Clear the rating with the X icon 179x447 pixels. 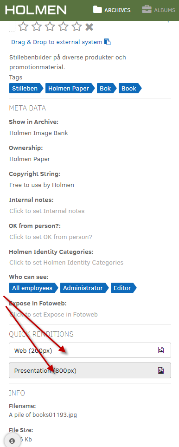(x=89, y=27)
